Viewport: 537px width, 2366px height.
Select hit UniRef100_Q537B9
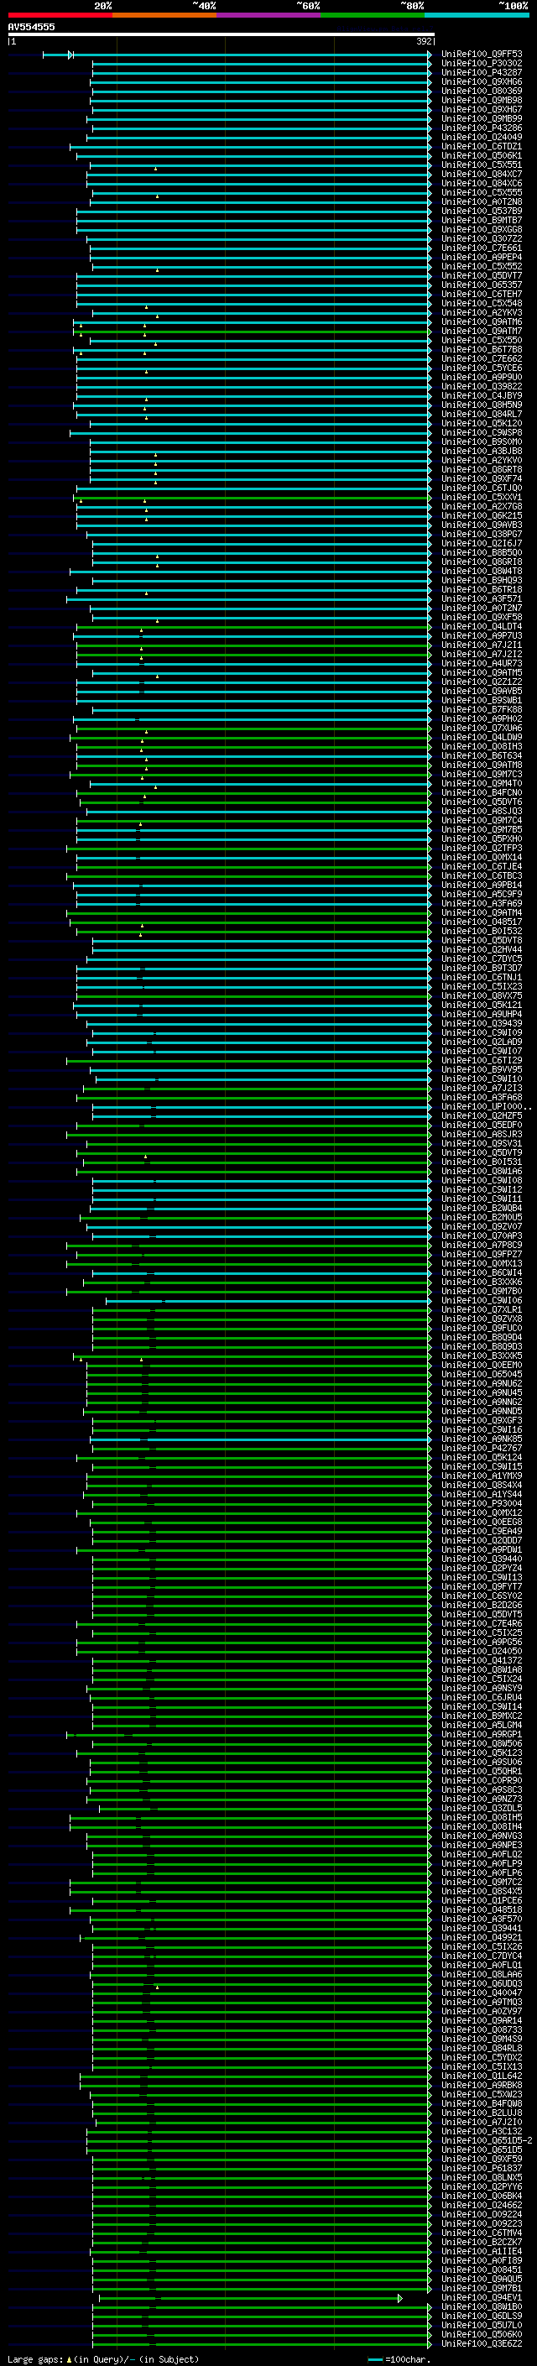pyautogui.click(x=482, y=212)
